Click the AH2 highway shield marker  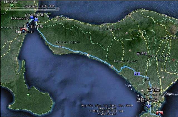[x=137, y=74]
